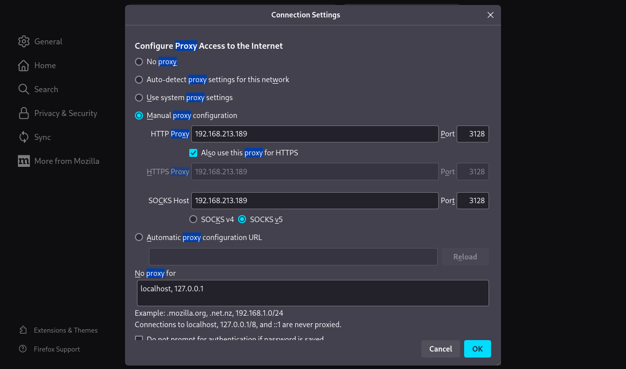The height and width of the screenshot is (369, 626).
Task: Click the Sync arrows icon
Action: pos(23,137)
